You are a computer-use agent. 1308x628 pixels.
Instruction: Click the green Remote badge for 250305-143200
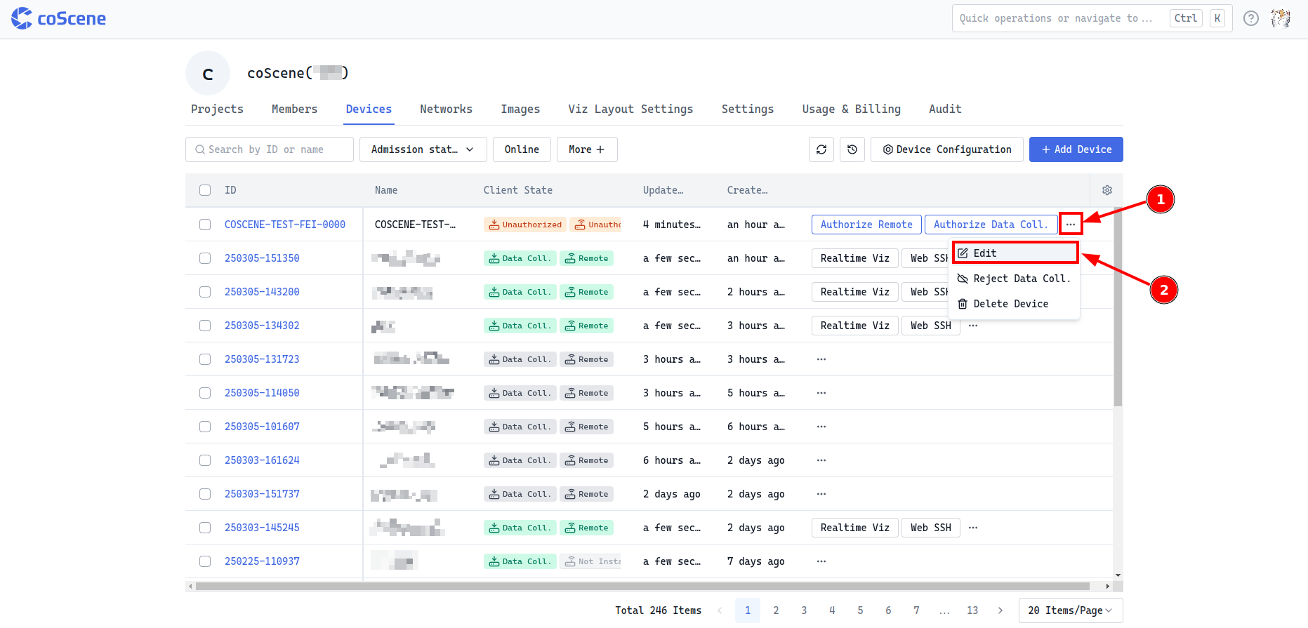[x=586, y=292]
